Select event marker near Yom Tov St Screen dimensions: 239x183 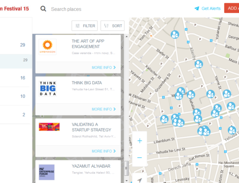pos(175,34)
